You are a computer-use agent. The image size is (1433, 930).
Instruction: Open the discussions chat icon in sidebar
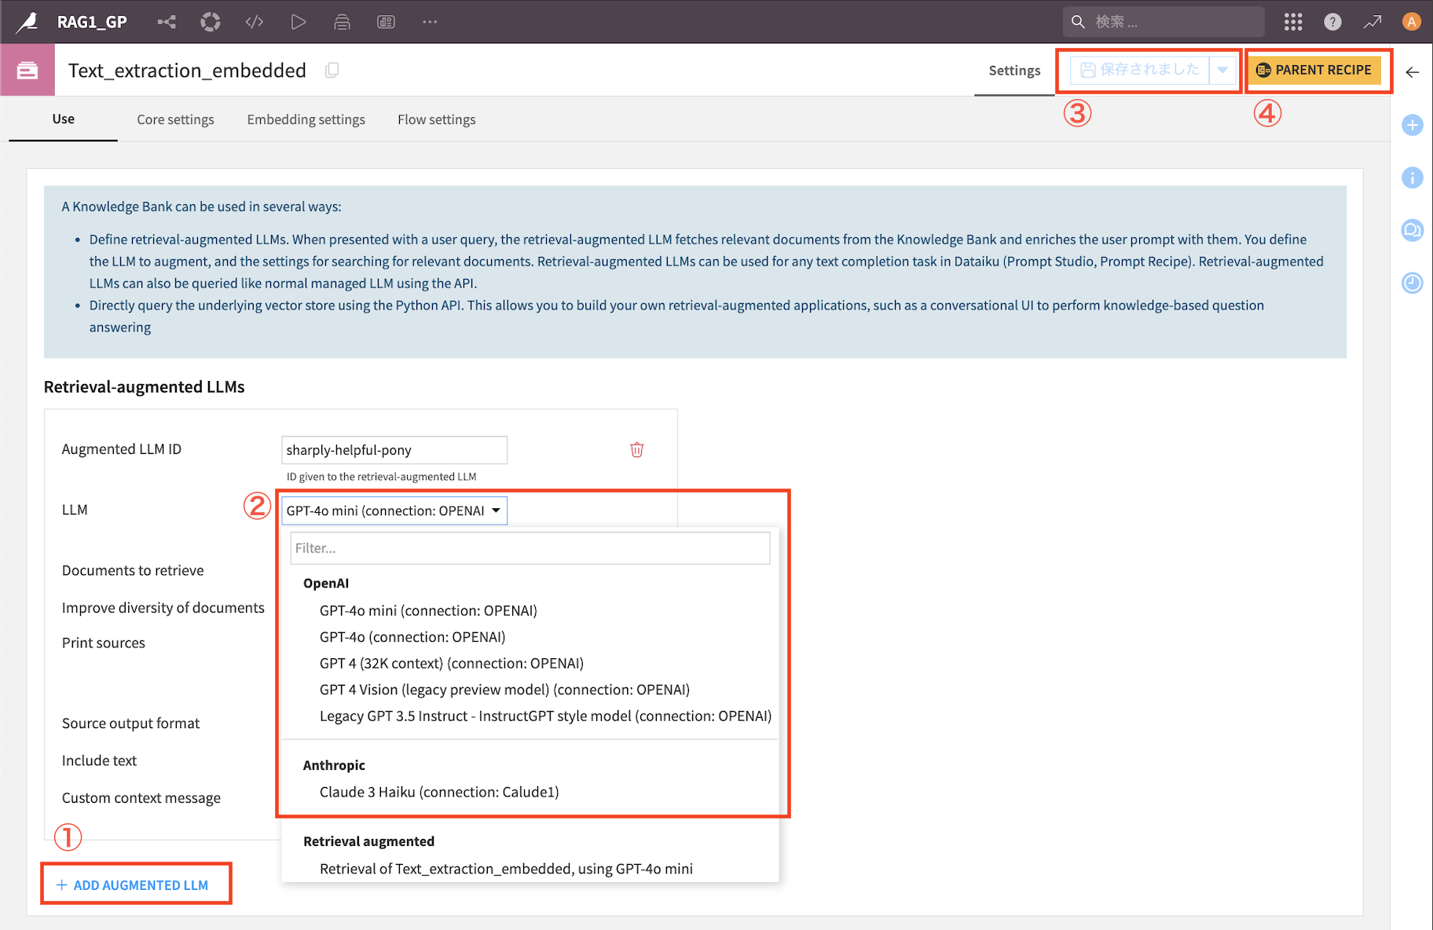point(1413,230)
